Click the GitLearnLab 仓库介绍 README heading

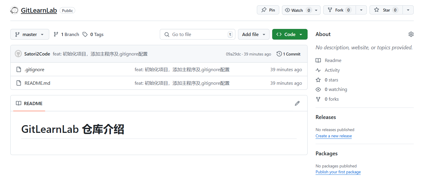click(x=73, y=129)
